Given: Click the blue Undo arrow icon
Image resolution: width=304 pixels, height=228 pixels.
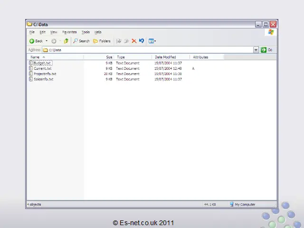Looking at the screenshot, I should (141, 41).
